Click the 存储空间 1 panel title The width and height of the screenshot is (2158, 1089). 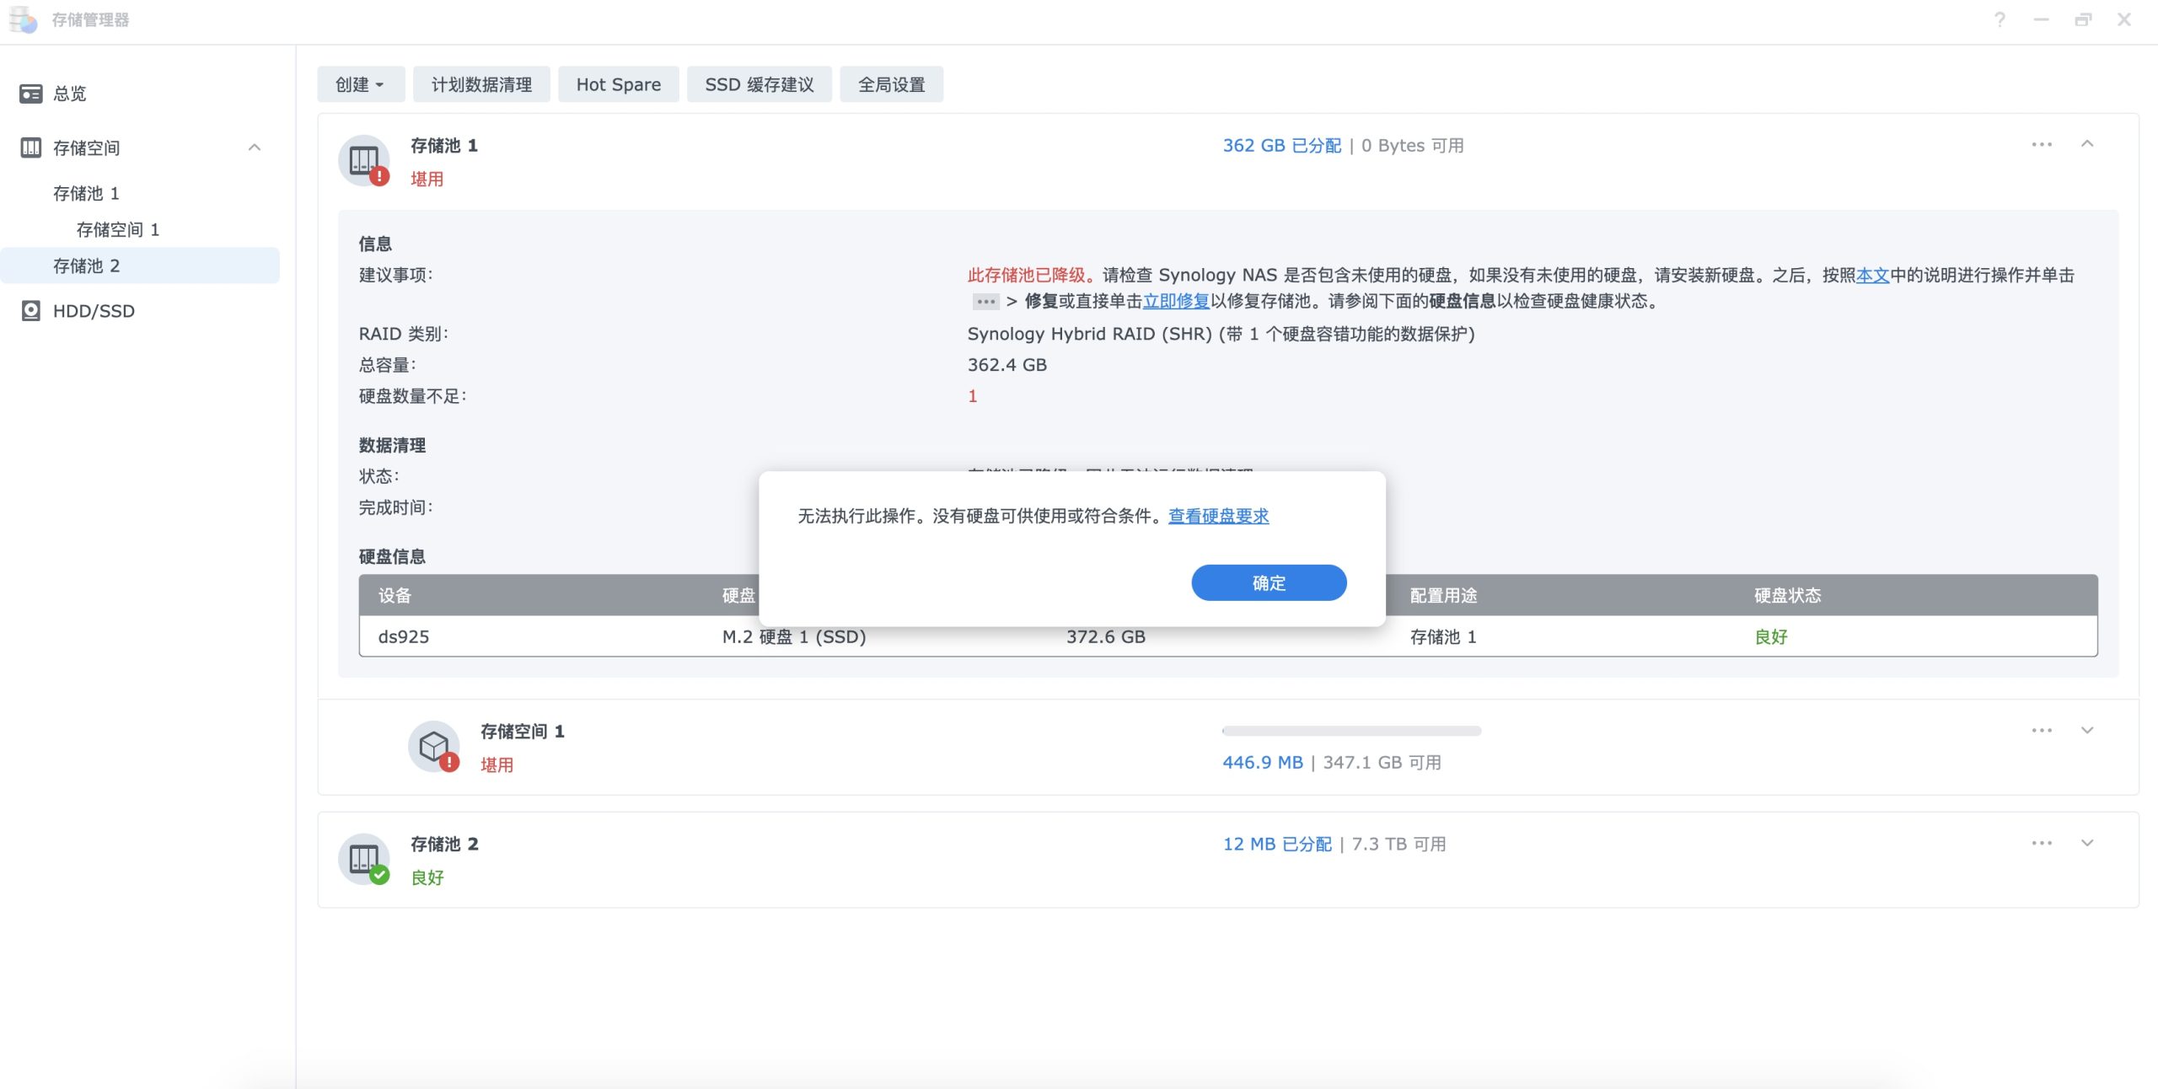point(523,731)
